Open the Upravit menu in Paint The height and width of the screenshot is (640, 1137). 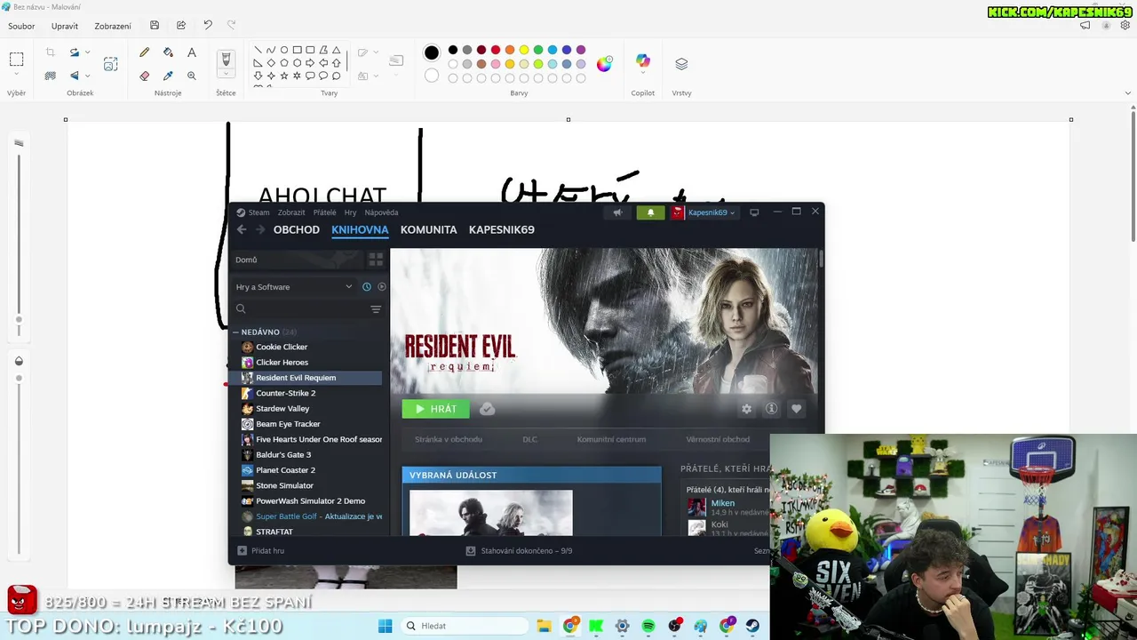click(x=65, y=26)
